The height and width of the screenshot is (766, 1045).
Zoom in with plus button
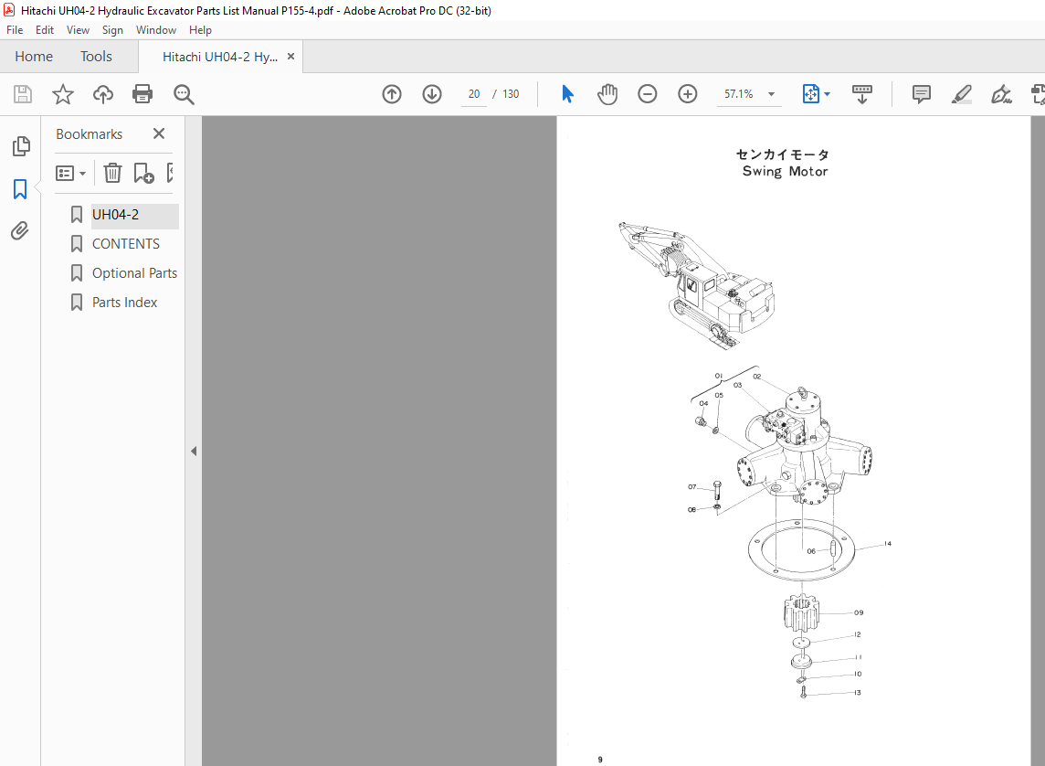[687, 94]
